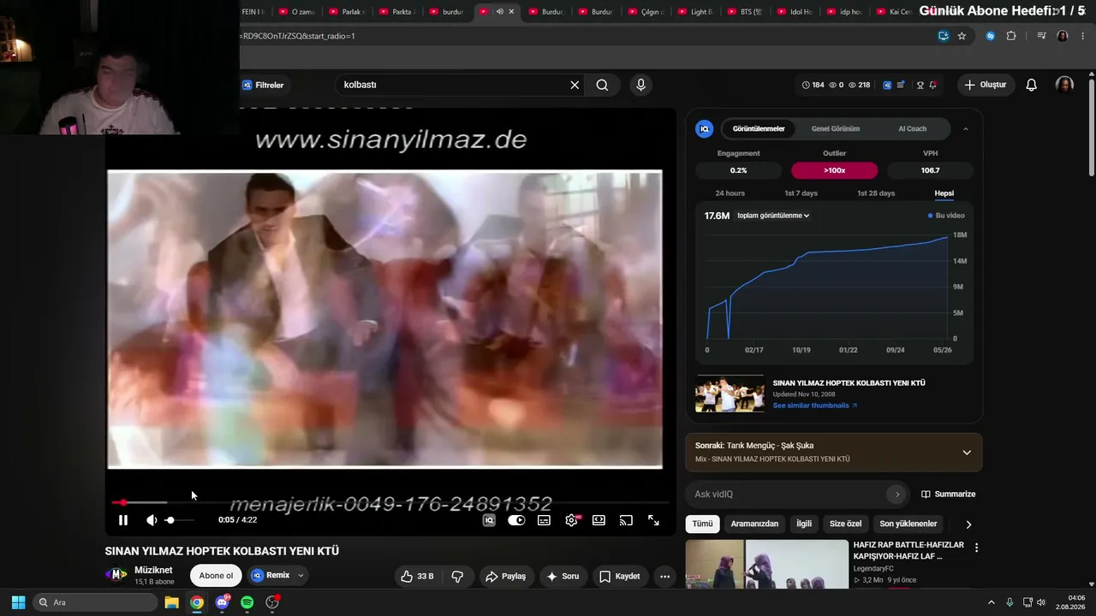Switch to the BTS browser tab
The image size is (1096, 616).
[745, 12]
